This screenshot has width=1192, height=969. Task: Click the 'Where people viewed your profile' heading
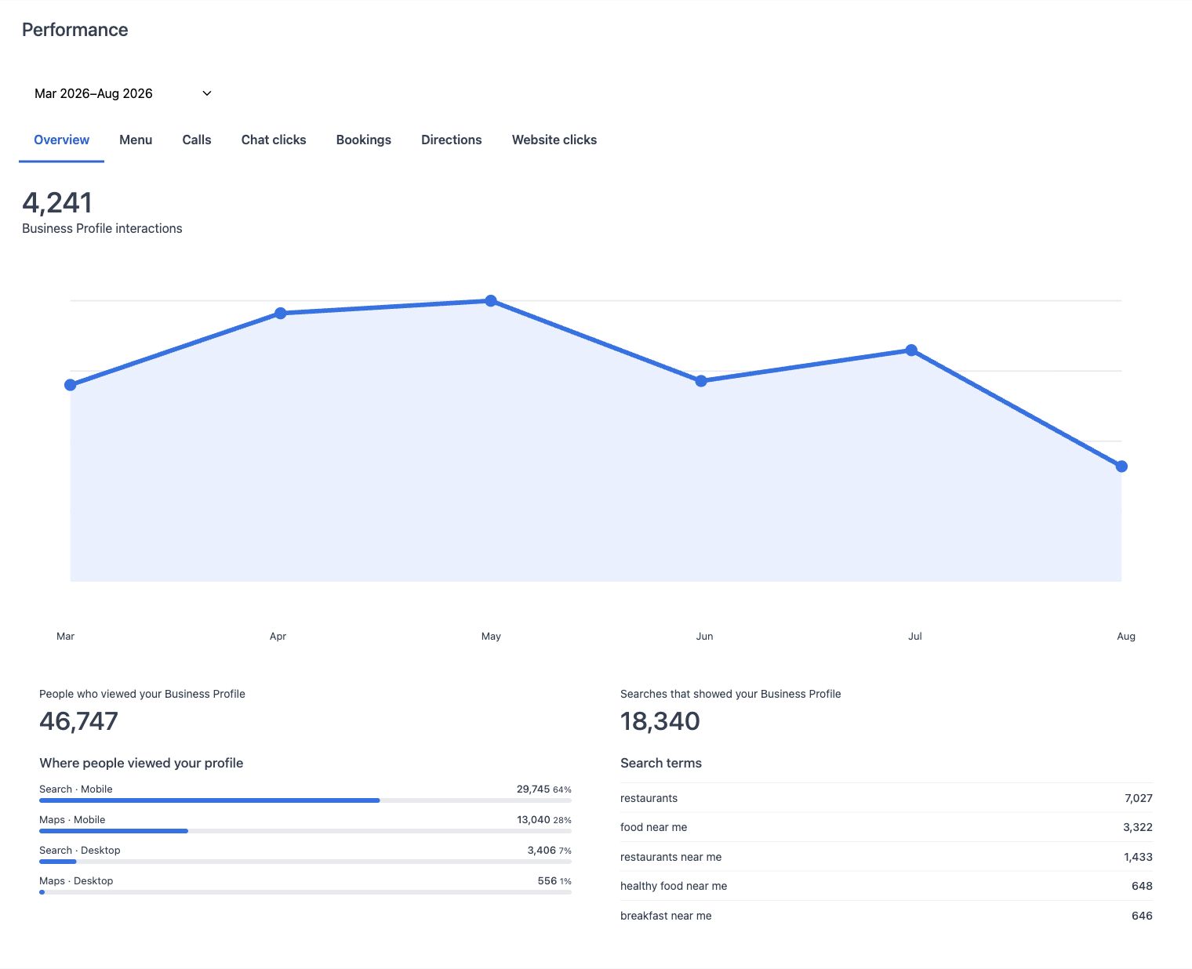tap(141, 763)
